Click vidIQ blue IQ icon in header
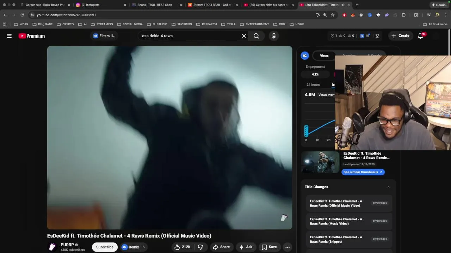Image resolution: width=451 pixels, height=253 pixels. tap(362, 36)
